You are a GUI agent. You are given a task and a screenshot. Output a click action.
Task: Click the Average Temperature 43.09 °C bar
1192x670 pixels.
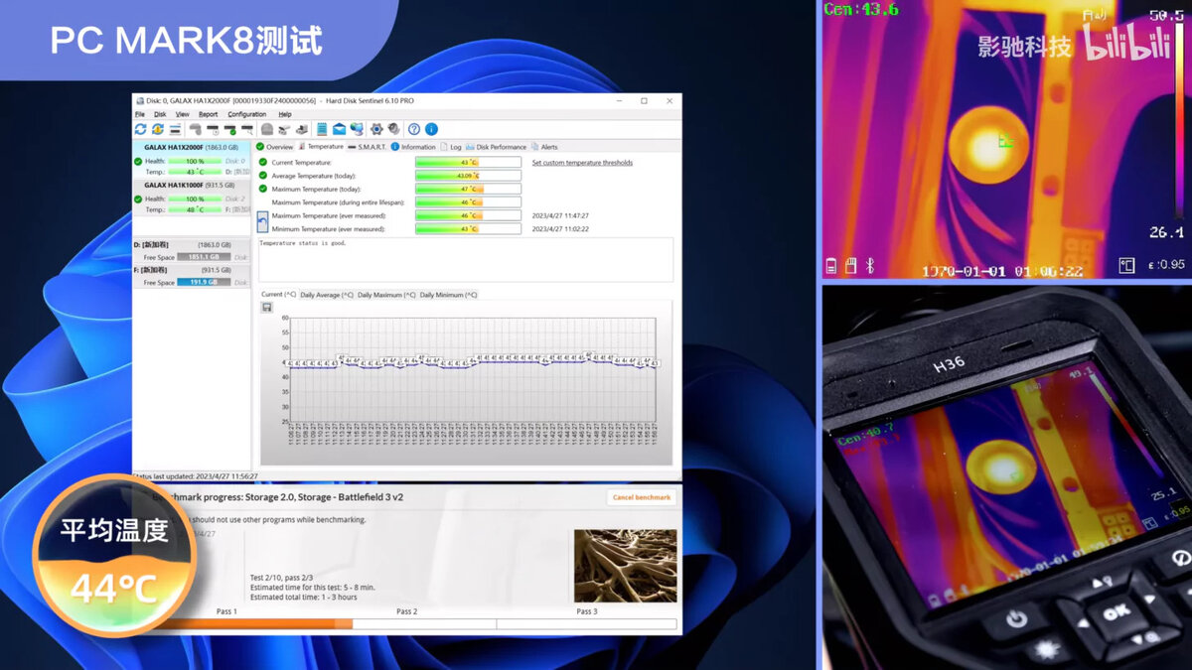tap(468, 176)
